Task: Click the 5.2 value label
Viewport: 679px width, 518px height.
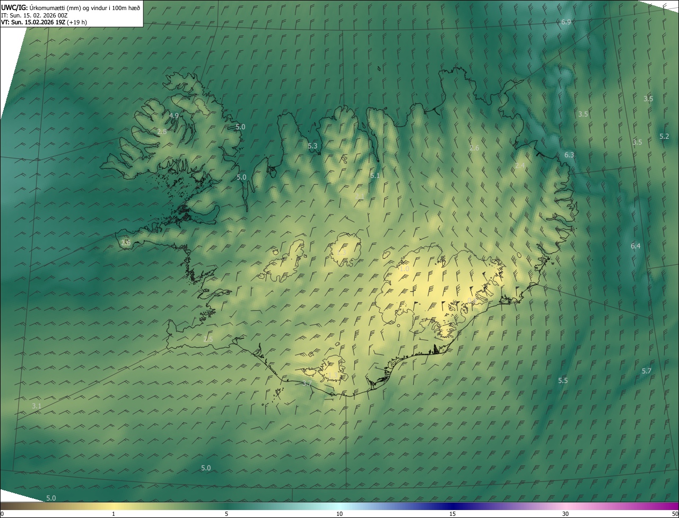Action: (x=664, y=137)
